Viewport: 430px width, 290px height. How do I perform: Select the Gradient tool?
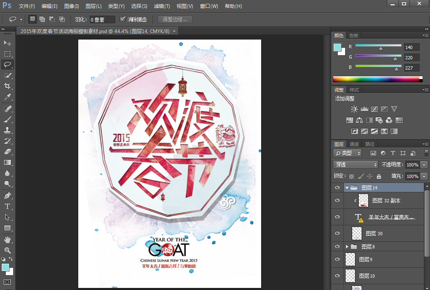tap(7, 162)
